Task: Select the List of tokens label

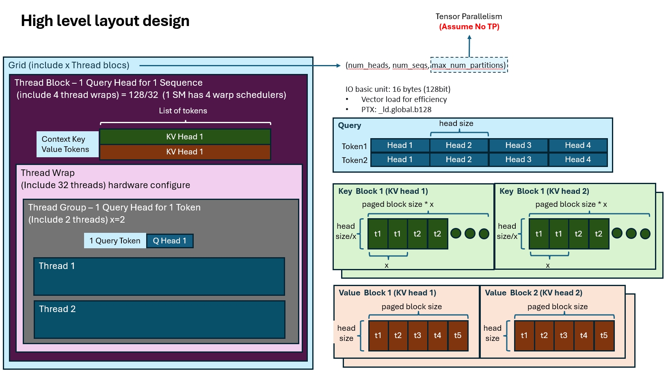Action: click(x=183, y=111)
